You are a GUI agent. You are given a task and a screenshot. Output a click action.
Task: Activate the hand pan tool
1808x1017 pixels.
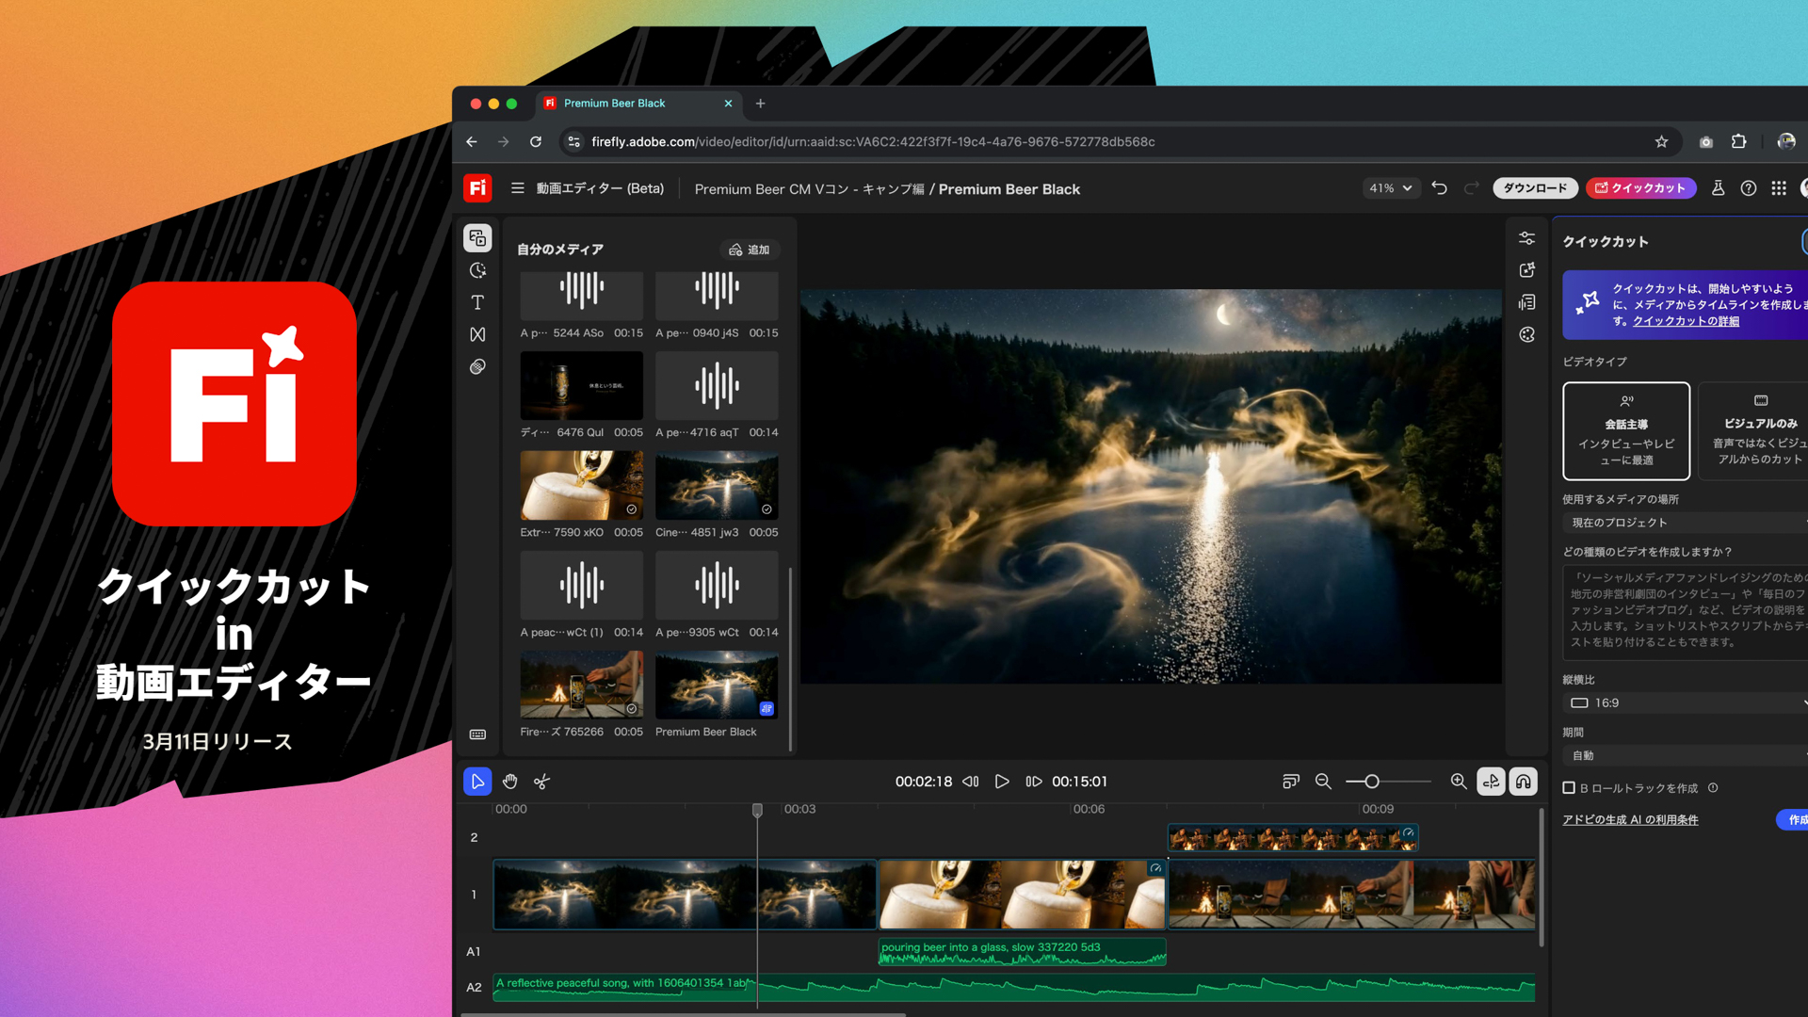(x=509, y=782)
